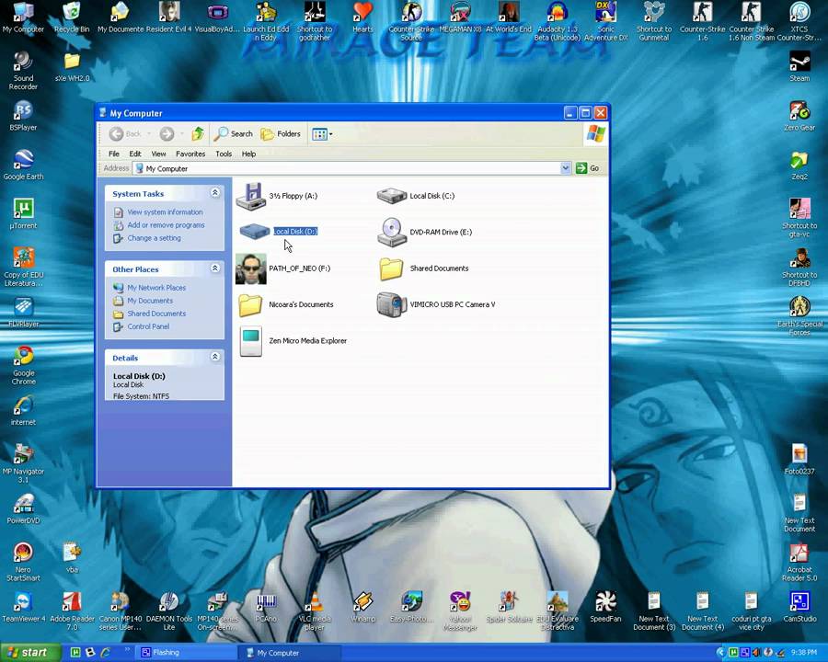The image size is (828, 662).
Task: Collapse the System Tasks panel
Action: coord(215,193)
